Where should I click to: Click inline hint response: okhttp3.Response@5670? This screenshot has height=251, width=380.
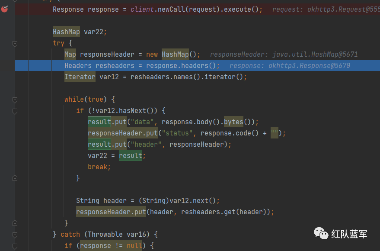coord(290,66)
